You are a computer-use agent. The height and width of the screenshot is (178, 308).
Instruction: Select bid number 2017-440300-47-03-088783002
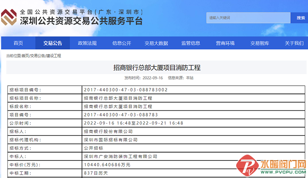pyautogui.click(x=126, y=90)
